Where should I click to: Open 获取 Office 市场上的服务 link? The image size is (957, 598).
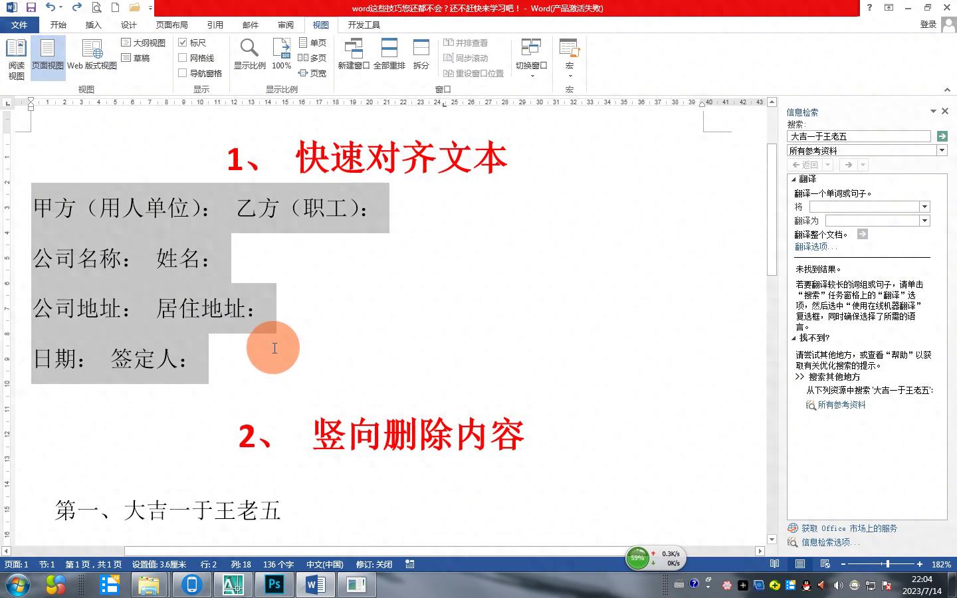click(x=849, y=528)
